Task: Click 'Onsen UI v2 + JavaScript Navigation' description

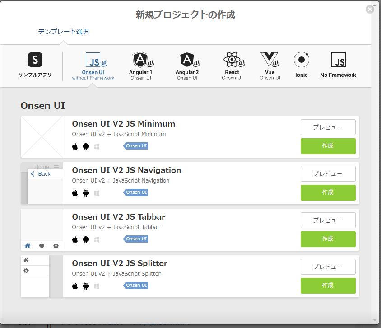Action: click(121, 181)
